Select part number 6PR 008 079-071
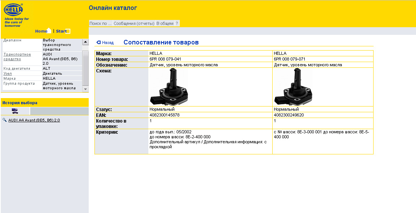Image resolution: width=416 pixels, height=213 pixels. coord(289,59)
